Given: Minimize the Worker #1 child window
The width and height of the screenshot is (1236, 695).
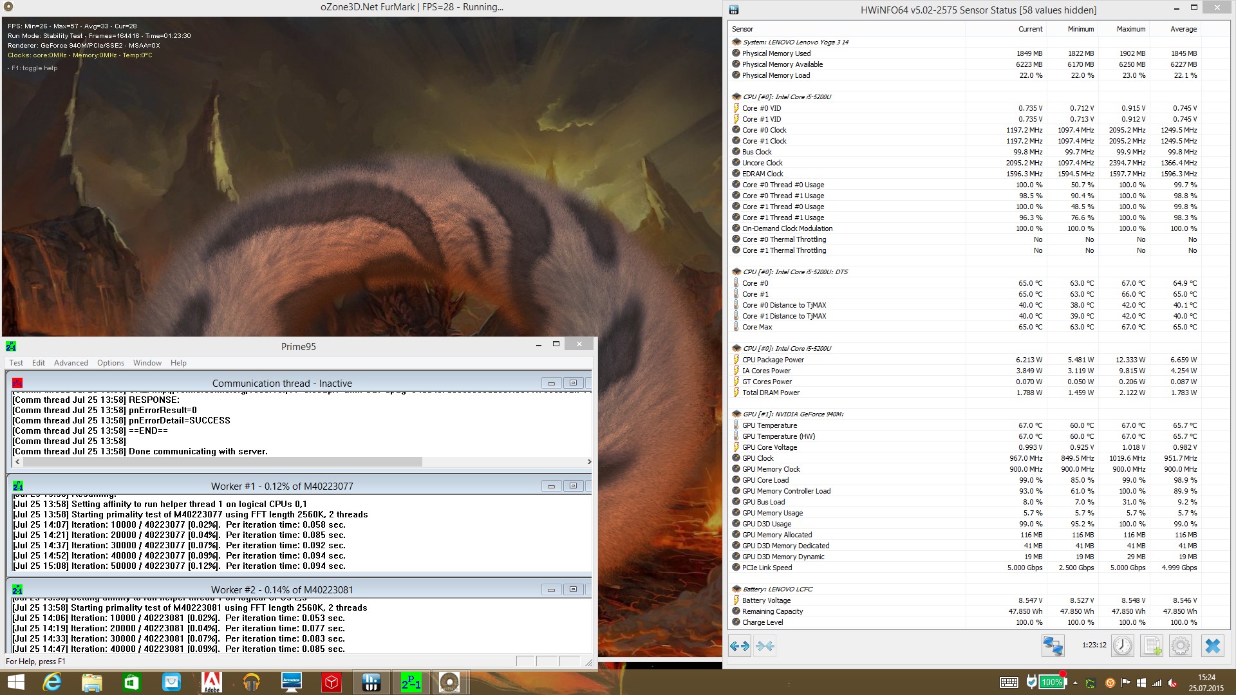Looking at the screenshot, I should click(551, 486).
